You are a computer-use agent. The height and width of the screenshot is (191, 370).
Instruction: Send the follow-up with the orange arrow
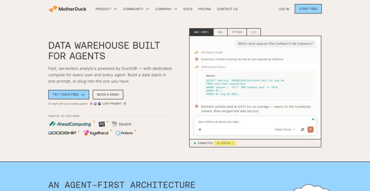[310, 130]
